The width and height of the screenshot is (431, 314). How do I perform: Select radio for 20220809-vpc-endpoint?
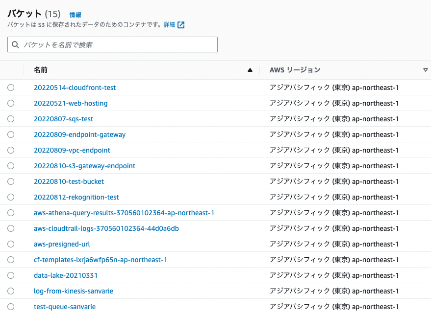[11, 150]
